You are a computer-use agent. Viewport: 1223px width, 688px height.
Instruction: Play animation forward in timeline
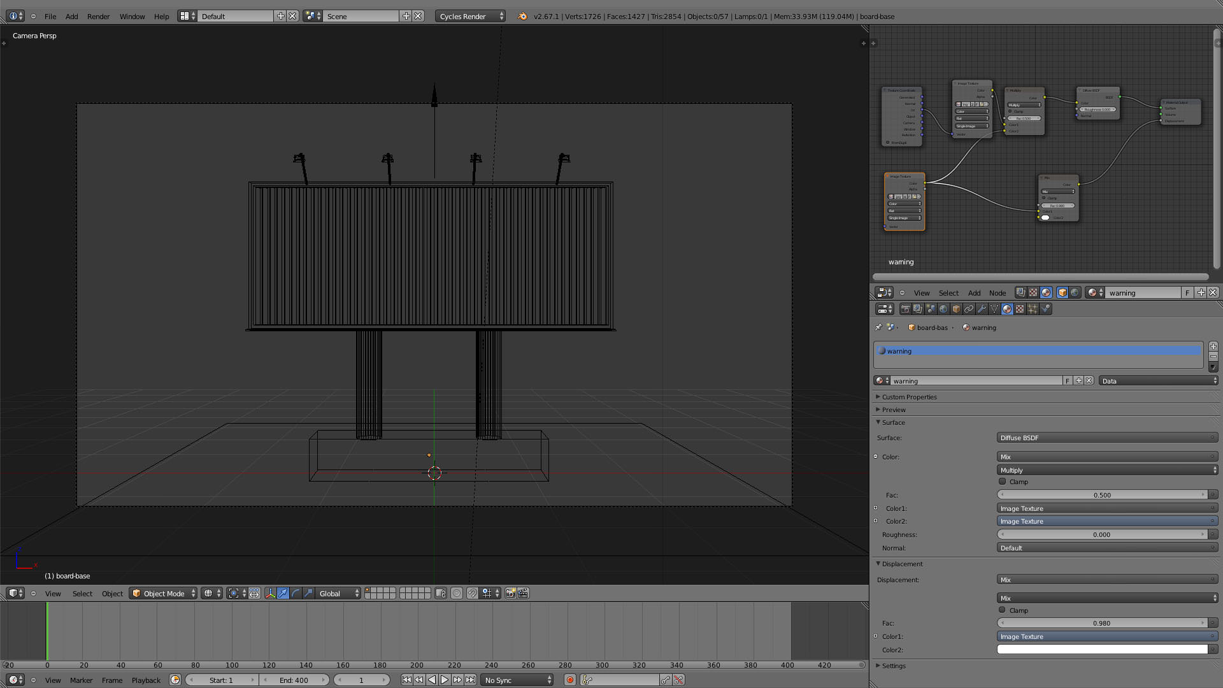445,680
